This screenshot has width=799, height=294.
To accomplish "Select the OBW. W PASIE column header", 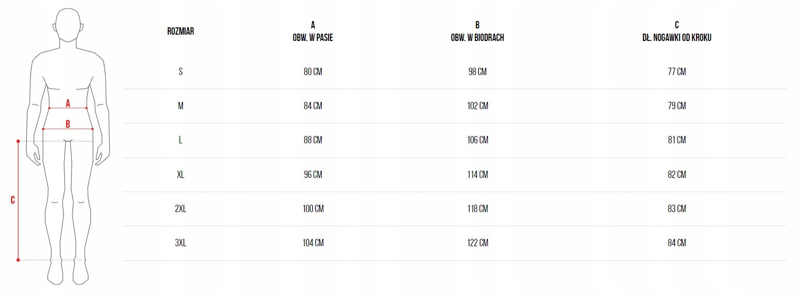I will click(313, 38).
